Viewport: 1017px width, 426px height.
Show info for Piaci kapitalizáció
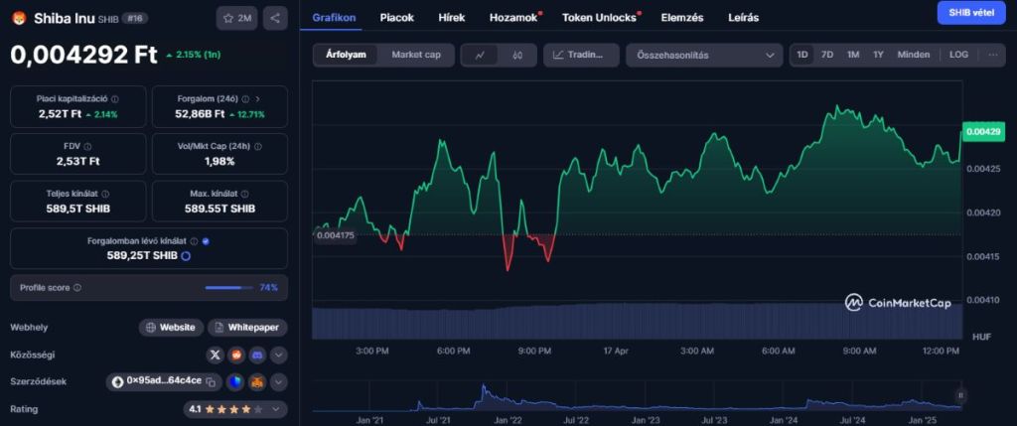pos(115,99)
